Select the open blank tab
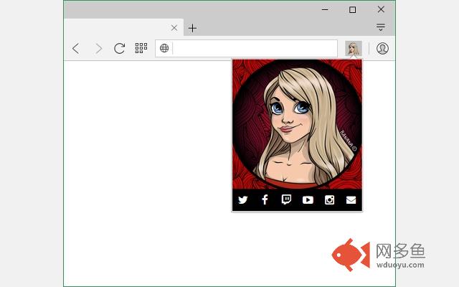Image resolution: width=459 pixels, height=287 pixels. pyautogui.click(x=123, y=27)
